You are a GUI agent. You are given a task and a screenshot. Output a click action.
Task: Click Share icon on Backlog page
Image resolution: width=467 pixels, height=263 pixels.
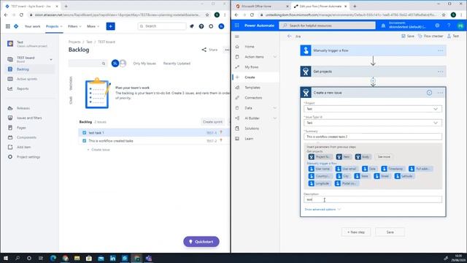coord(204,50)
